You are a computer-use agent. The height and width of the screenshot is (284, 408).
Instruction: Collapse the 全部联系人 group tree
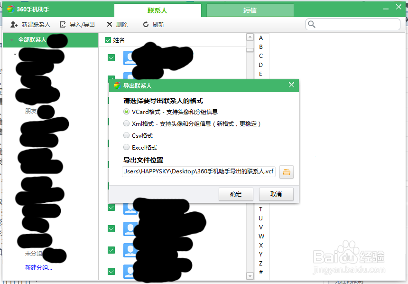coord(10,41)
